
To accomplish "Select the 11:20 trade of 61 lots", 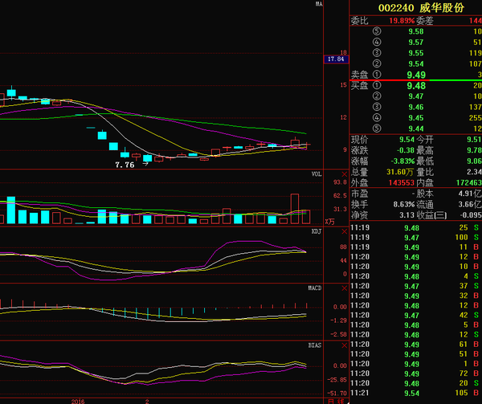I will [x=415, y=345].
